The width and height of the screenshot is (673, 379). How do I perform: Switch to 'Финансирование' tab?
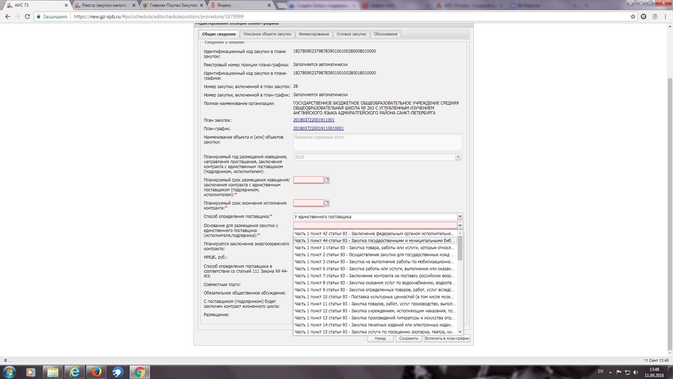click(x=314, y=34)
